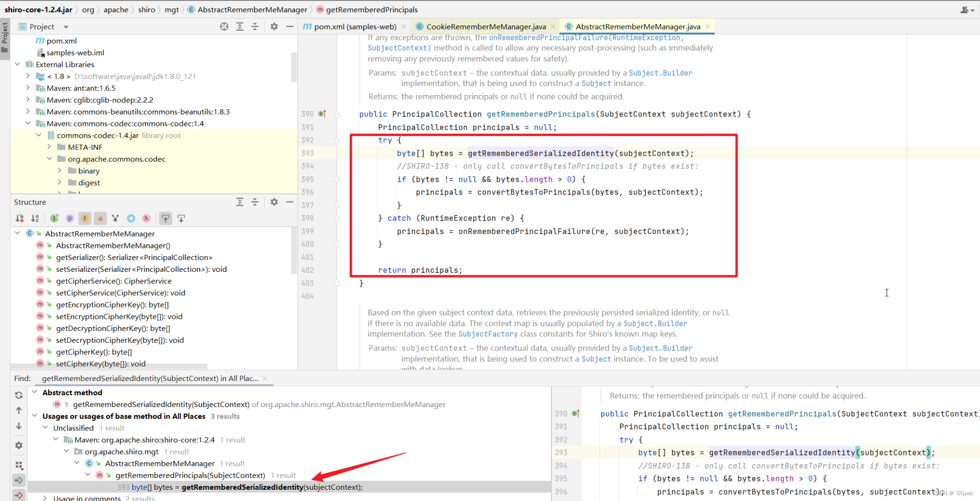This screenshot has width=980, height=501.
Task: Click override gutter icon at line 390
Action: (322, 114)
